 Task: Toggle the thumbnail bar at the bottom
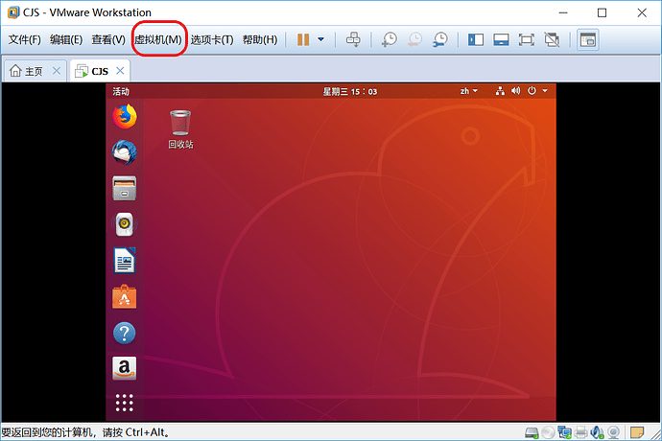click(501, 39)
